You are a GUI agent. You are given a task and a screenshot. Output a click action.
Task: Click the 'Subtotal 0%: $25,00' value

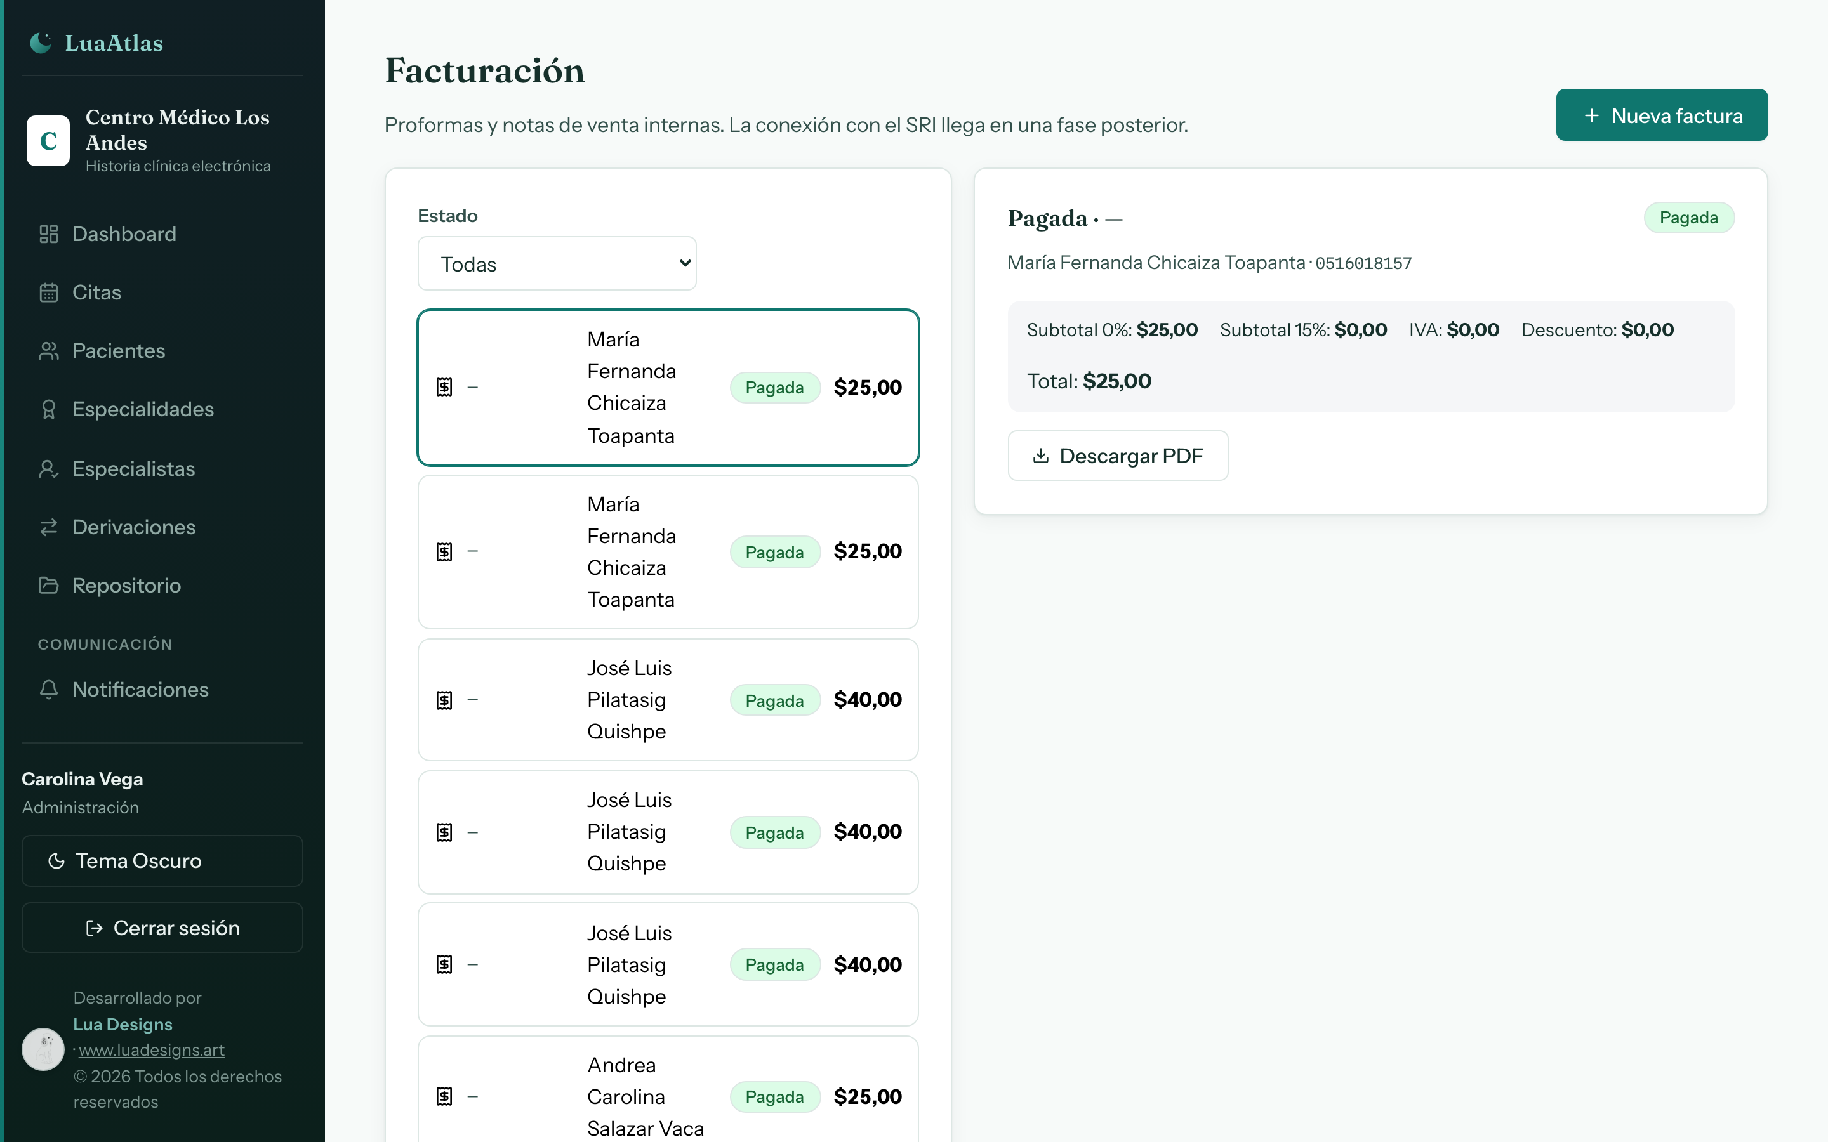1113,330
